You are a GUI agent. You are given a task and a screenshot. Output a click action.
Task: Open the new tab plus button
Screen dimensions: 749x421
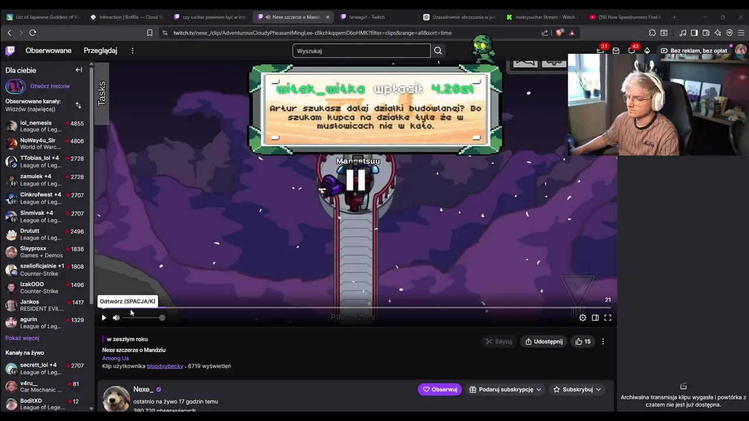coord(674,17)
